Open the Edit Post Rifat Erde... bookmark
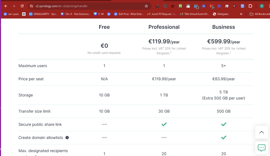270x156 pixels. (x=129, y=14)
